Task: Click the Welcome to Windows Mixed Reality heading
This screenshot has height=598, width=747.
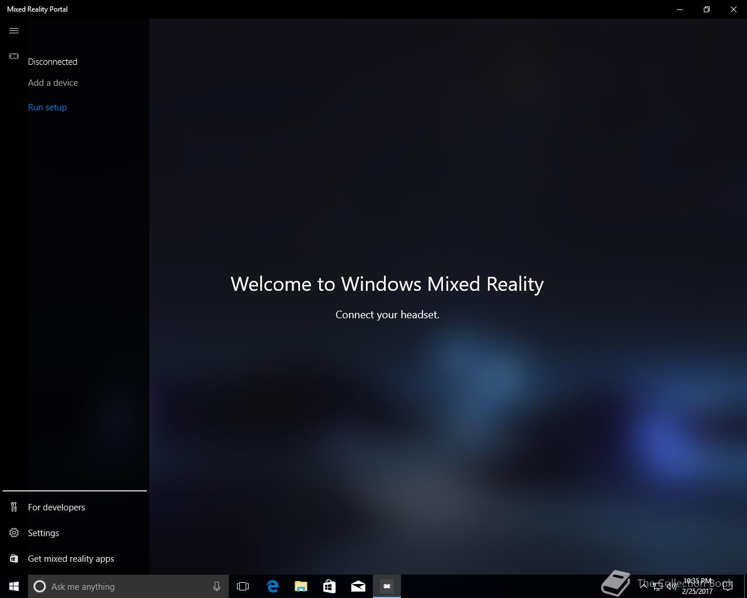Action: pos(387,284)
